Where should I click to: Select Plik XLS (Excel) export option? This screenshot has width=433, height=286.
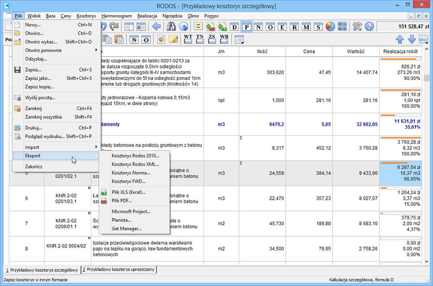pos(129,192)
